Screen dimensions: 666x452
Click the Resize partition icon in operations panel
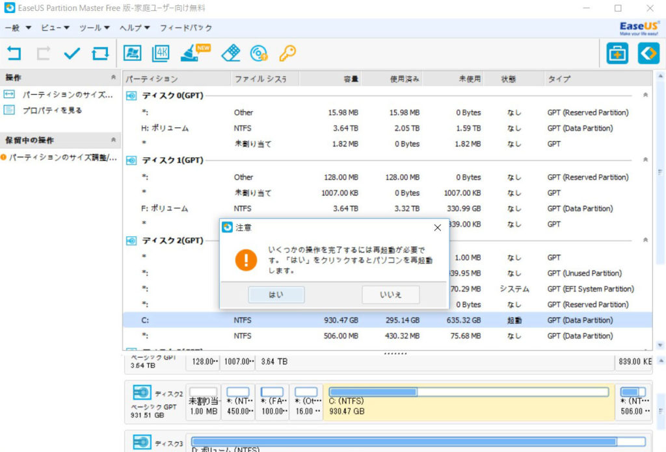(9, 94)
